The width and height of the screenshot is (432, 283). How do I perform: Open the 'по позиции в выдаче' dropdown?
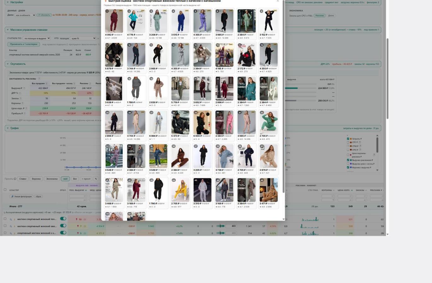(37, 38)
